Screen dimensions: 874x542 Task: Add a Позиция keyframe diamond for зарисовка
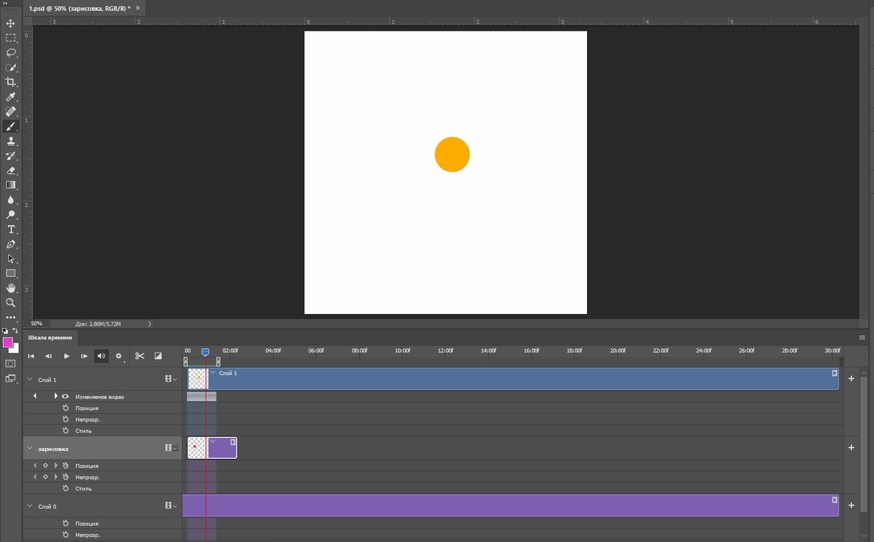45,466
